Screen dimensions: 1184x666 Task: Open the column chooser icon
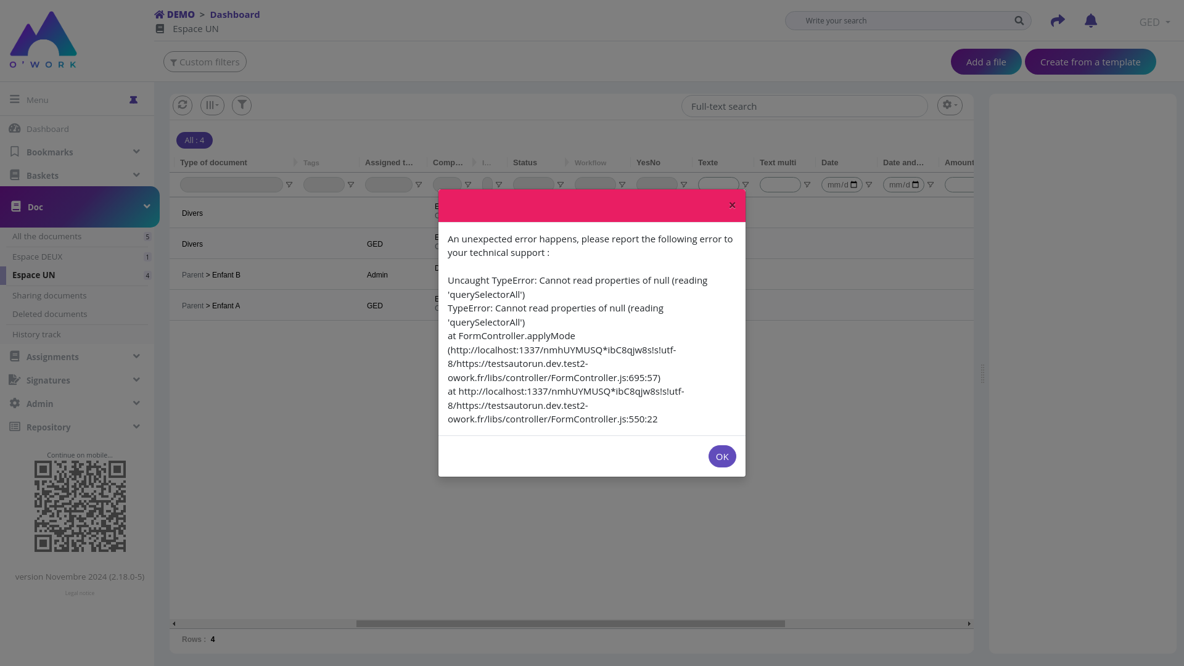tap(212, 105)
